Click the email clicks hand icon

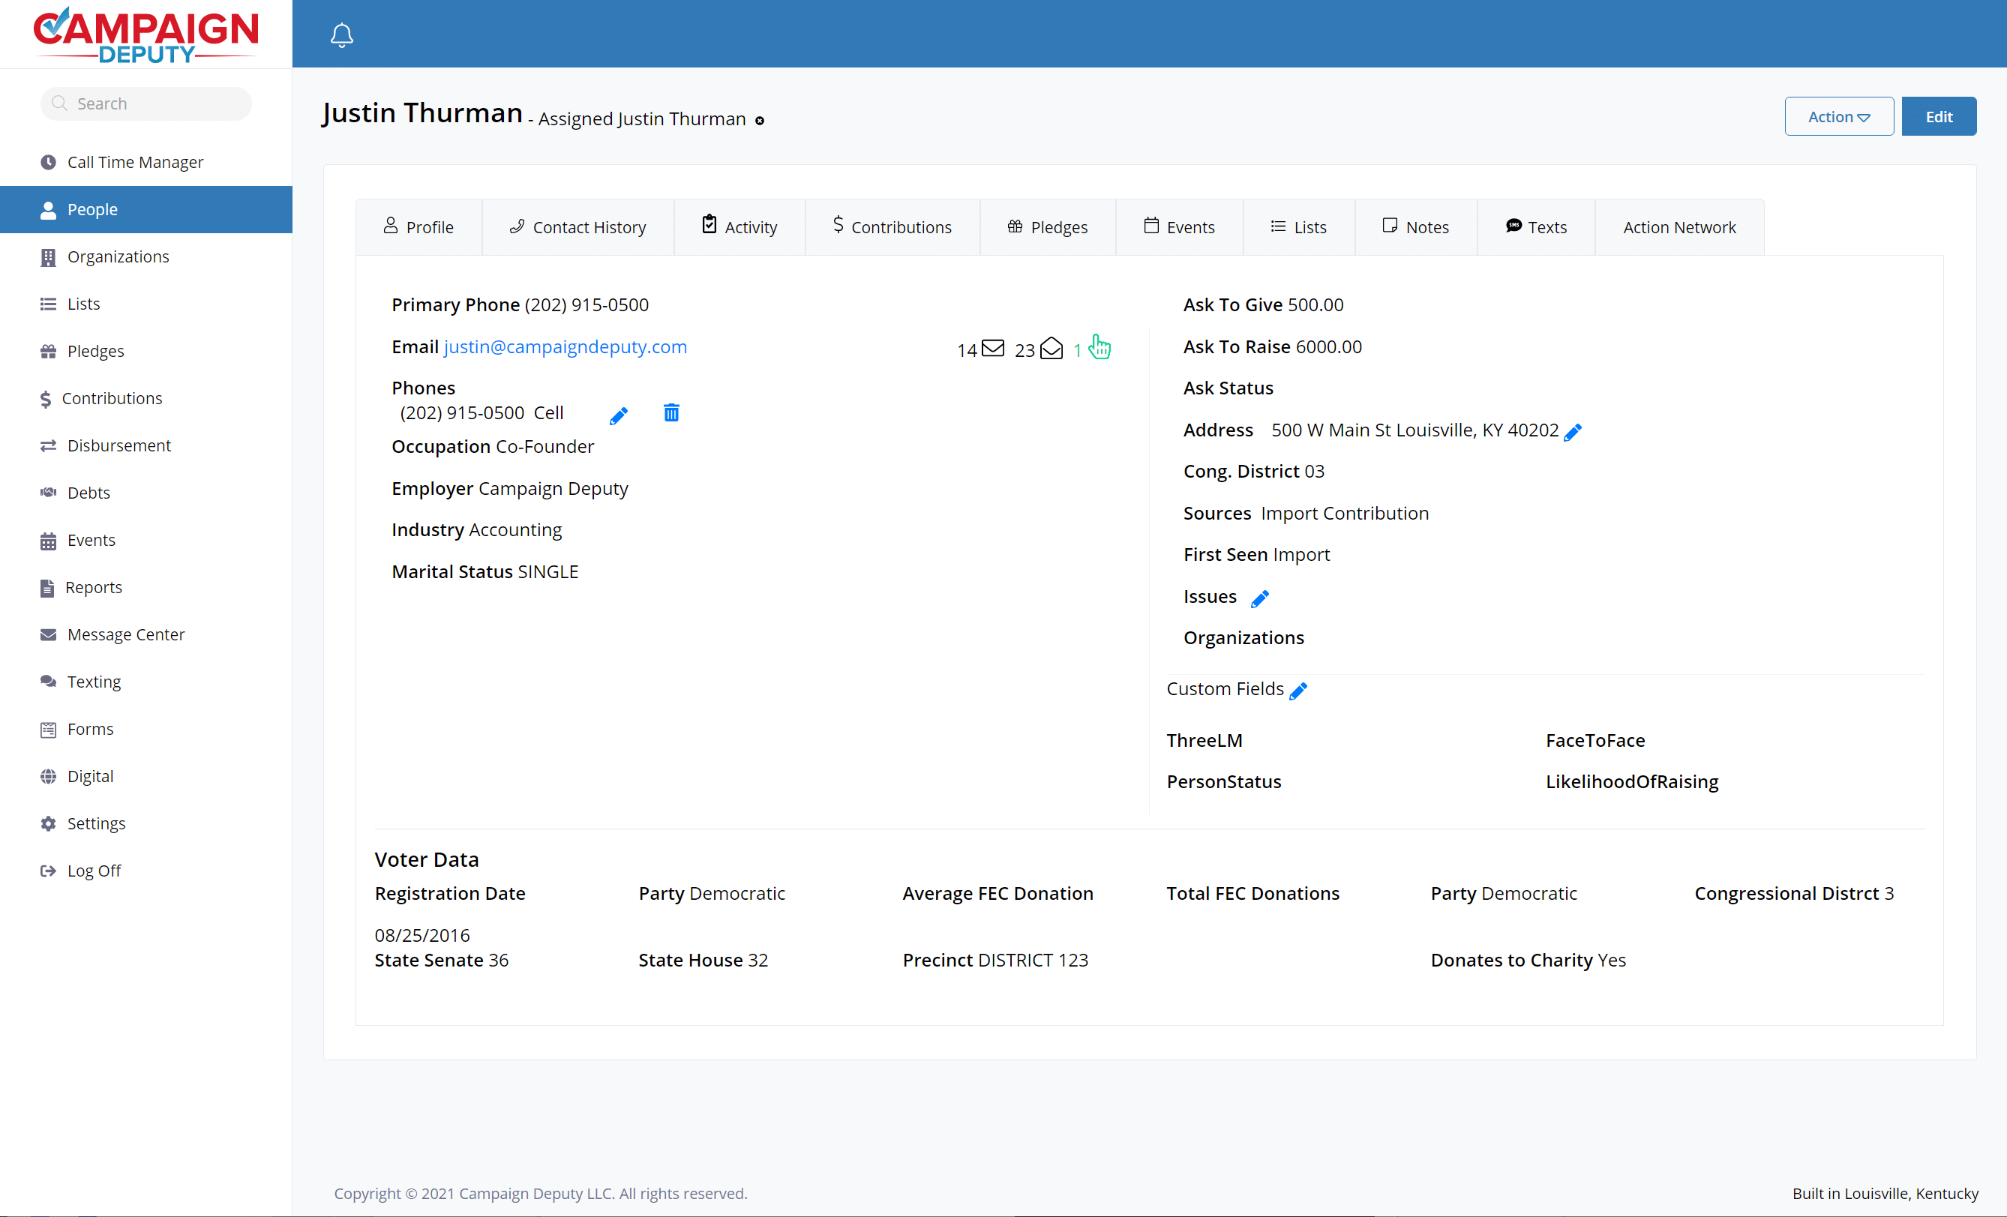coord(1099,348)
